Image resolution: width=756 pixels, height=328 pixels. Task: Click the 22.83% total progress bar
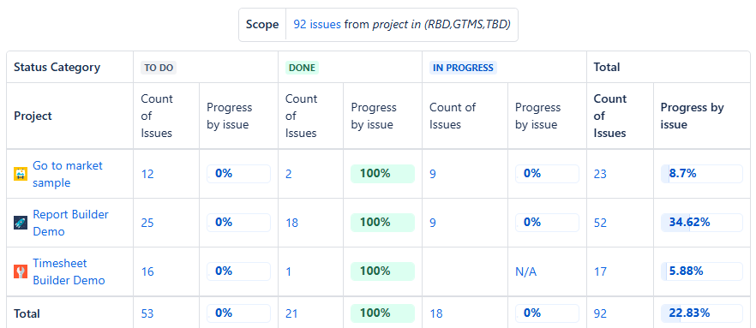pos(701,313)
